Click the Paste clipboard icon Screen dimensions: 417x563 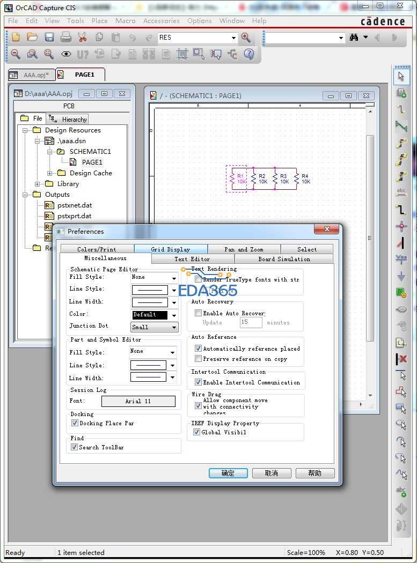(115, 37)
